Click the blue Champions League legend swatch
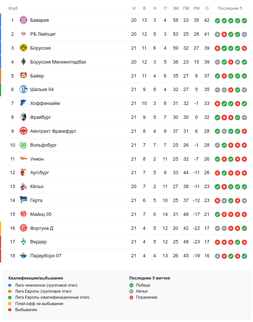The image size is (253, 322). click(10, 286)
